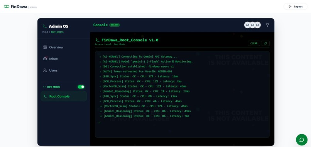This screenshot has height=147, width=311.
Task: Click the 'Access Level: God Mode' text
Action: click(x=110, y=44)
